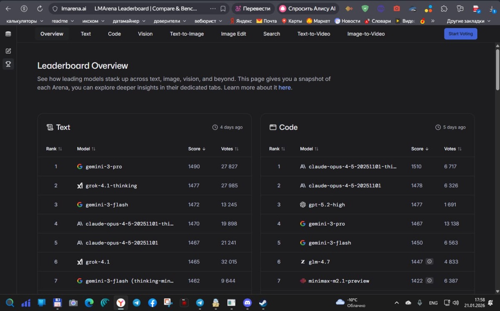Switch to the Search tab

(272, 34)
